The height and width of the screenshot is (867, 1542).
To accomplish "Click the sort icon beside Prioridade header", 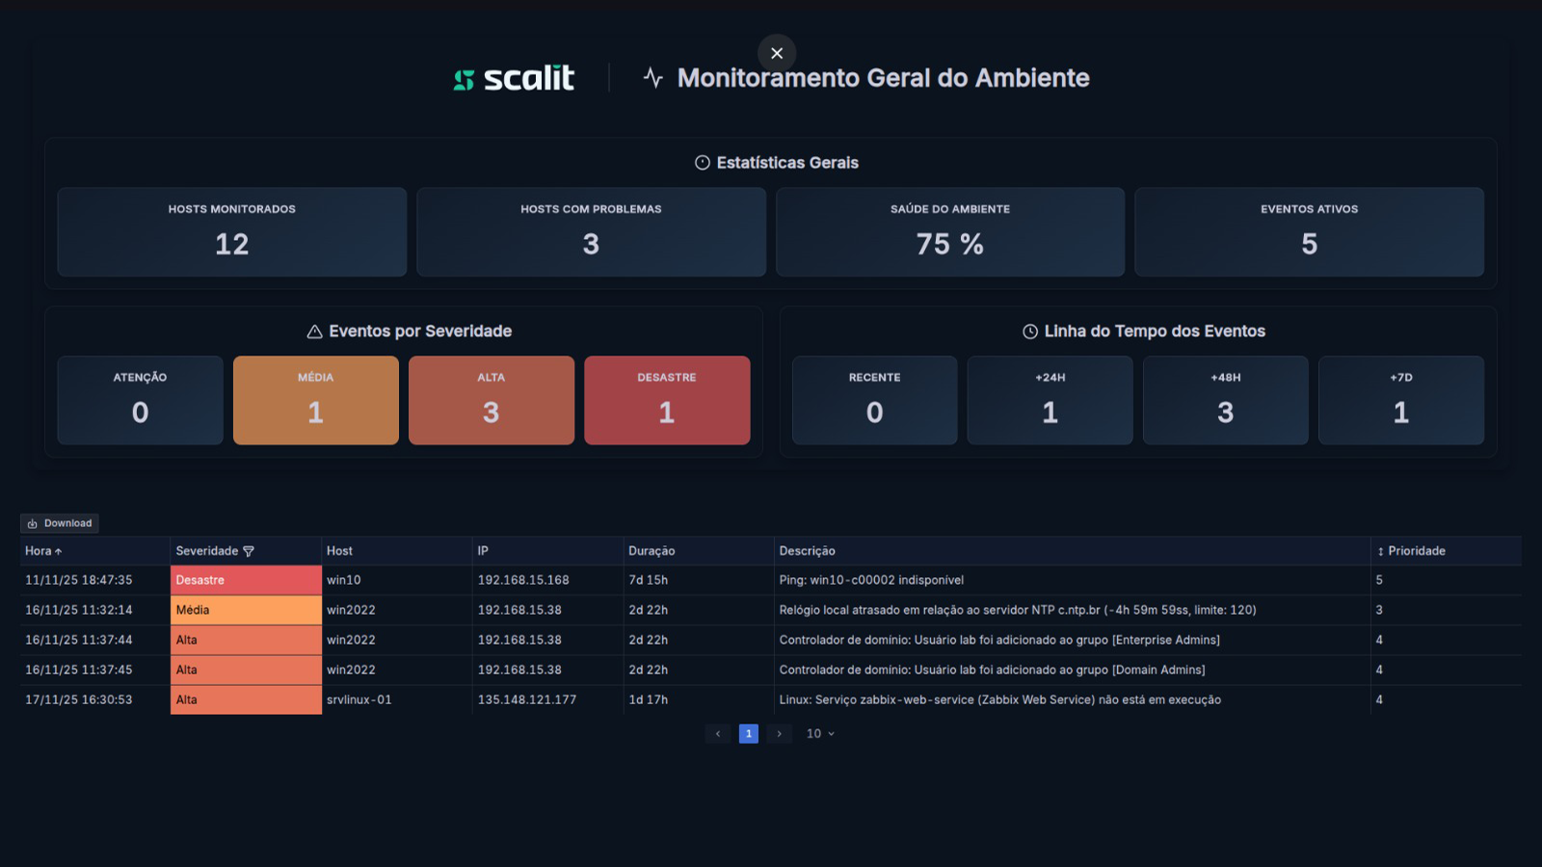I will (x=1380, y=551).
